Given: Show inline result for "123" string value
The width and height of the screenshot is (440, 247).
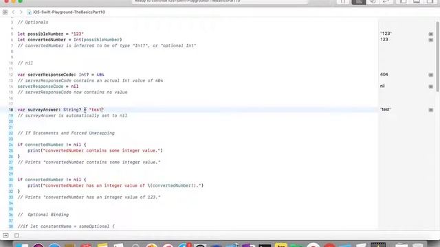Looking at the screenshot, I should coord(431,34).
